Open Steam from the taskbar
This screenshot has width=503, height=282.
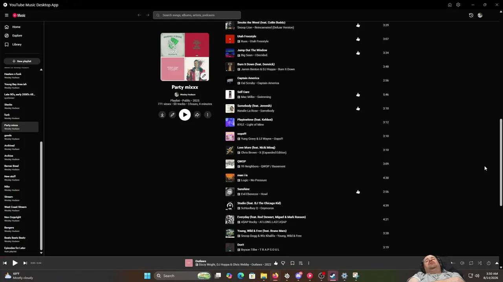tap(333, 276)
